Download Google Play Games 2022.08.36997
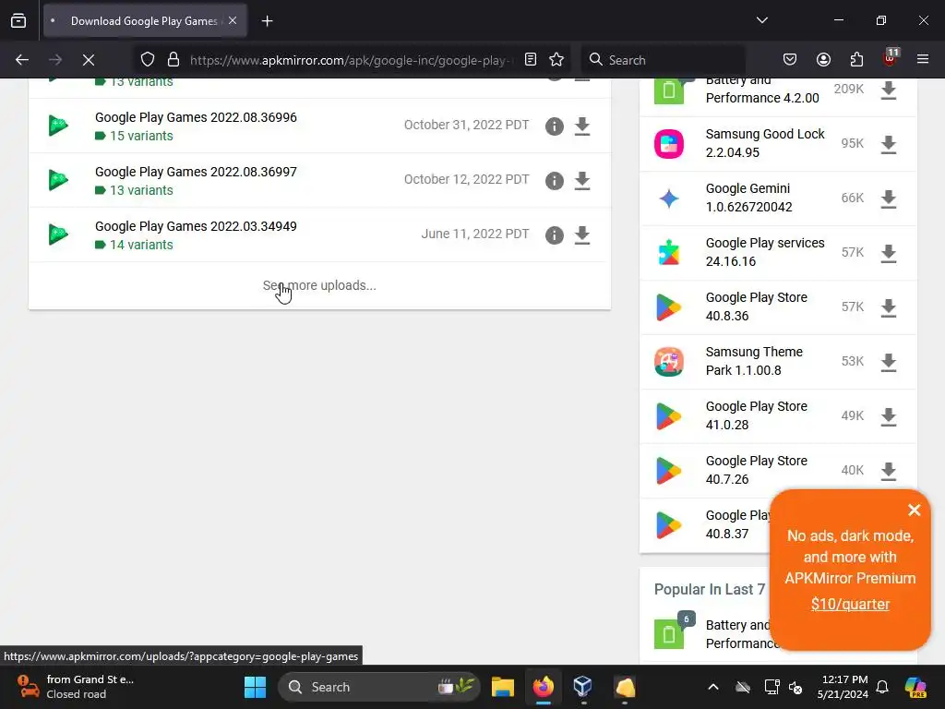Viewport: 945px width, 709px height. click(x=581, y=180)
